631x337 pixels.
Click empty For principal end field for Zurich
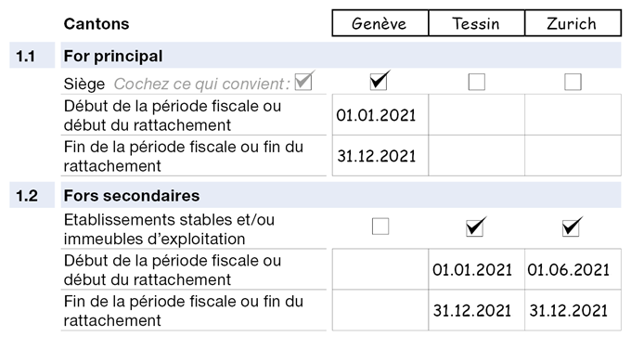[573, 155]
